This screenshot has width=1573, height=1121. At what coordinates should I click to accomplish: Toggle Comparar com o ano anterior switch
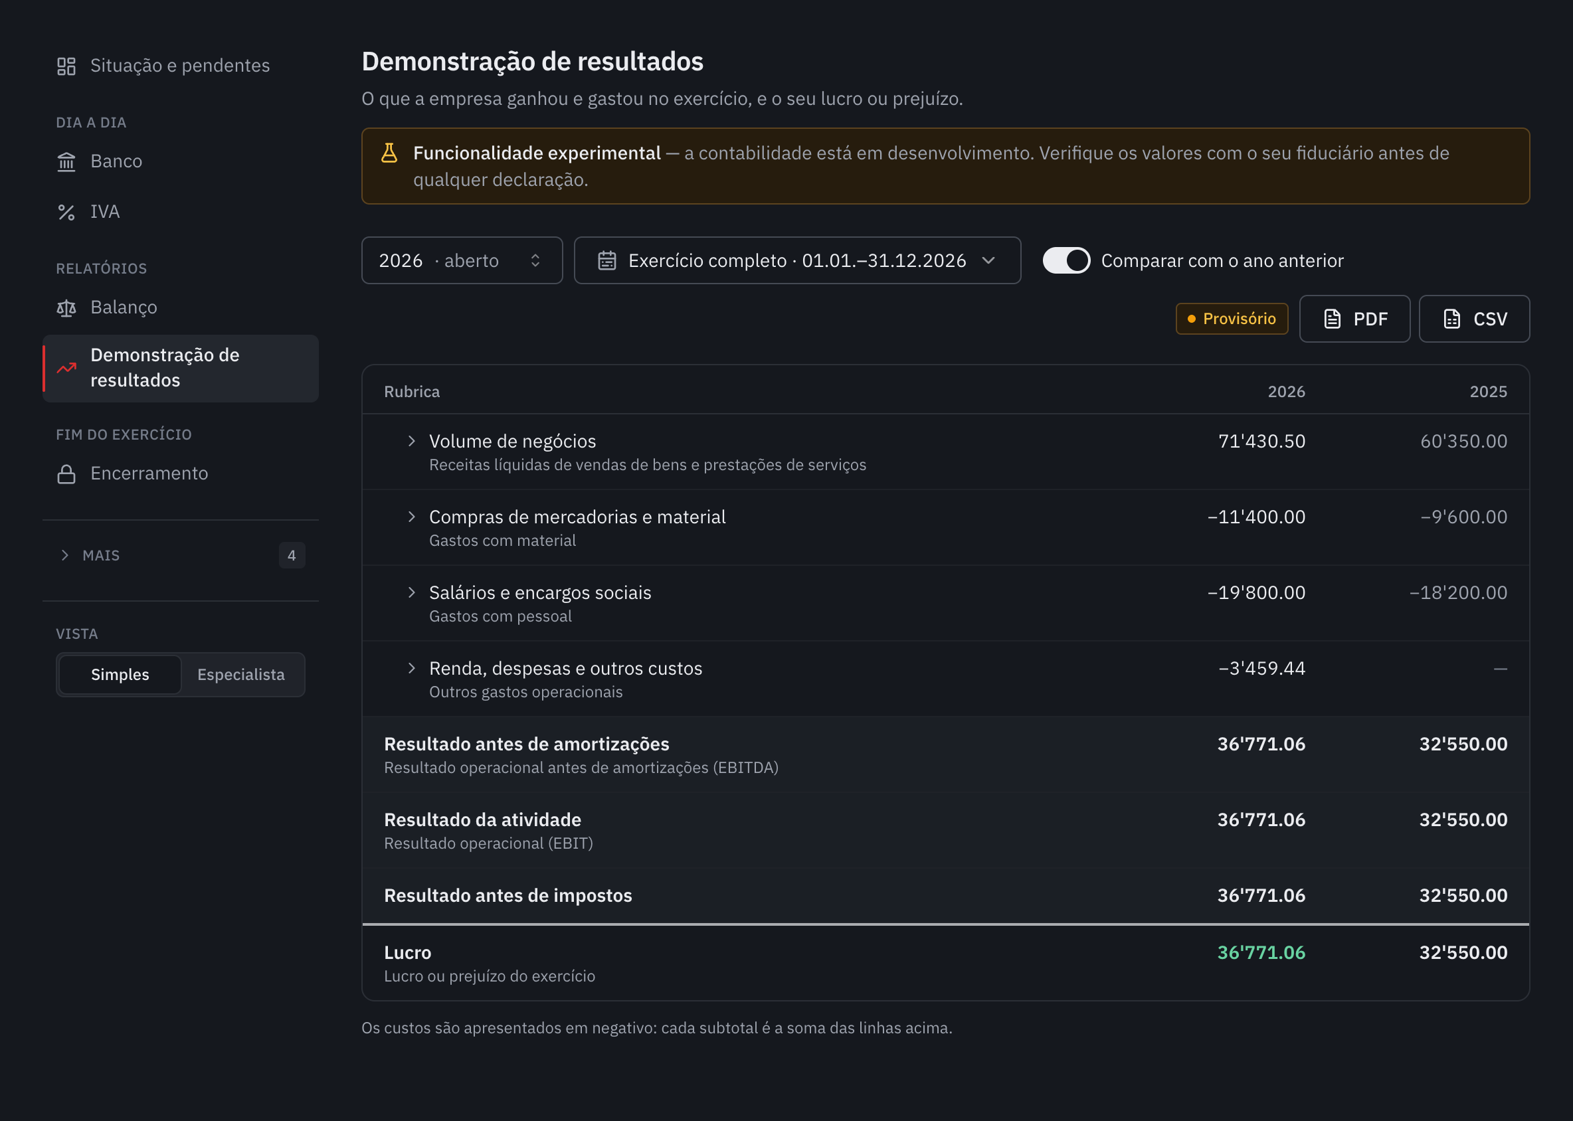[x=1066, y=260]
